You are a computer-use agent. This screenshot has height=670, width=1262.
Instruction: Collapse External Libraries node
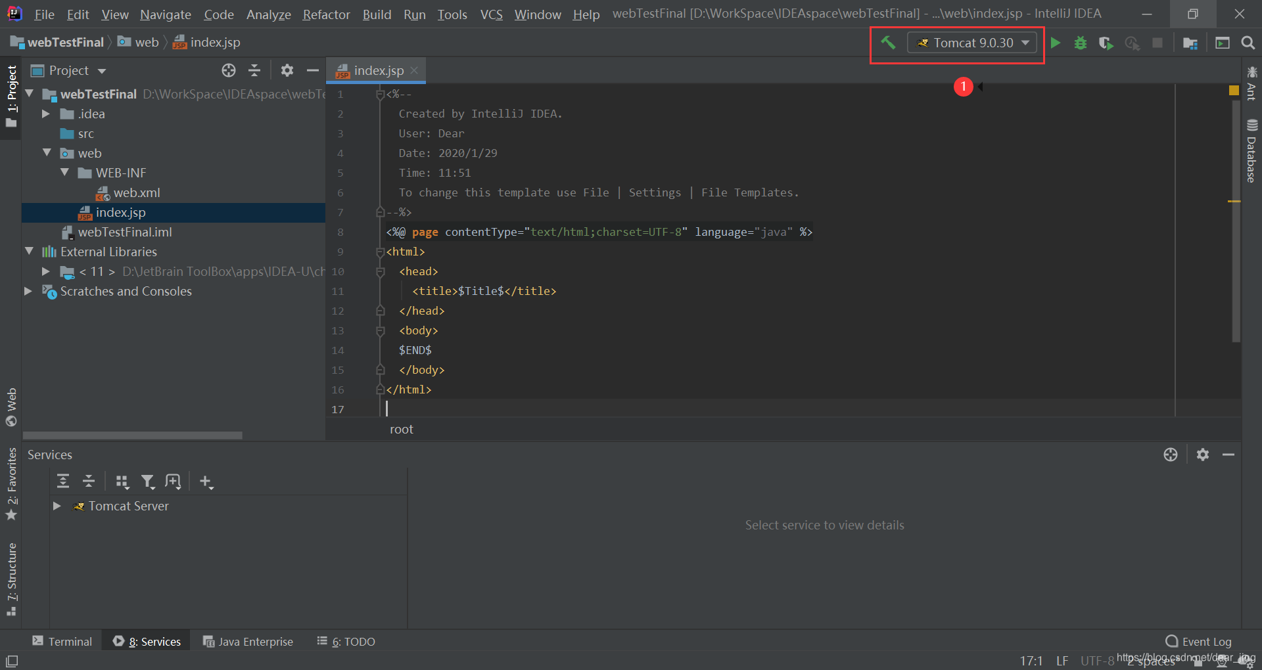[x=30, y=252]
